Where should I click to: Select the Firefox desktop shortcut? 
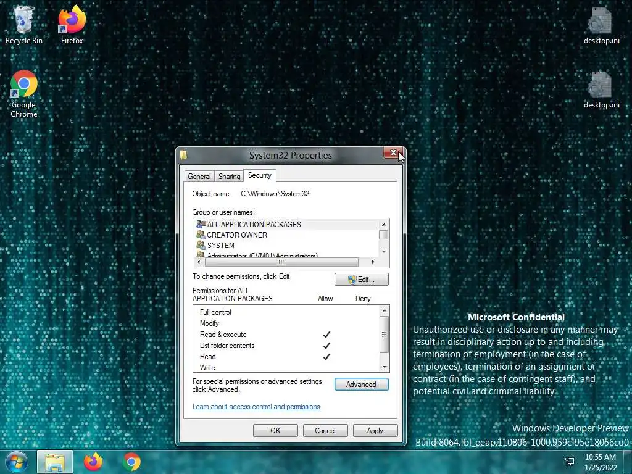pyautogui.click(x=72, y=25)
